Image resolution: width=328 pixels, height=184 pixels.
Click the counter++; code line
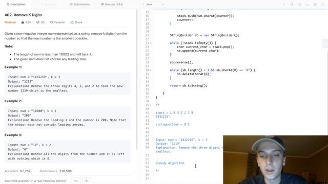[186, 20]
